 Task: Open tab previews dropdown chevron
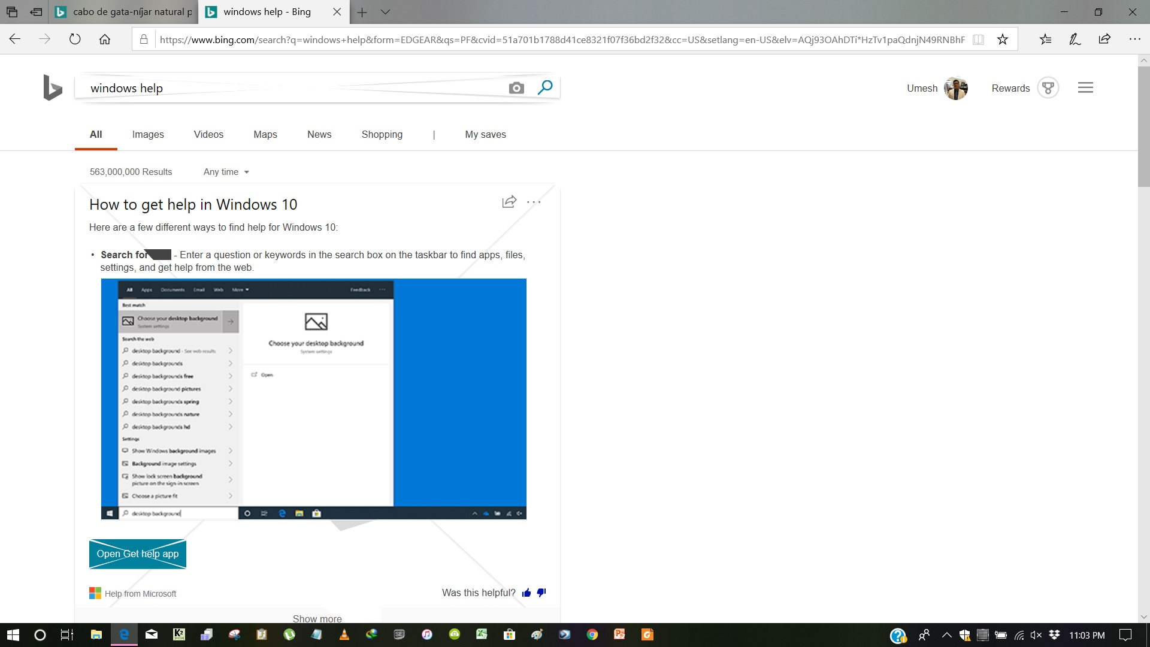386,12
